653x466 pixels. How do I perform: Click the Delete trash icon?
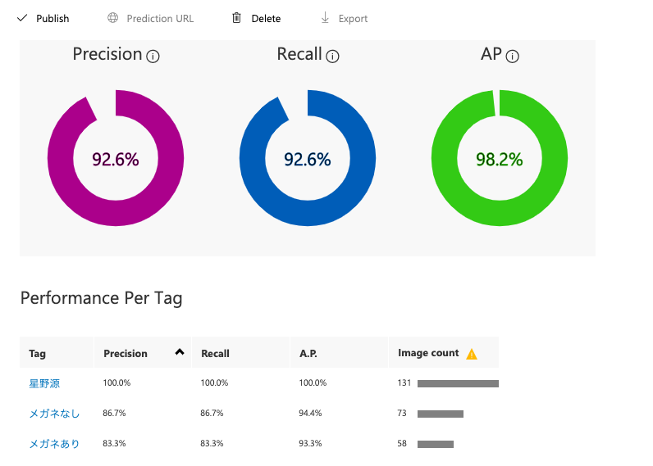pos(237,18)
